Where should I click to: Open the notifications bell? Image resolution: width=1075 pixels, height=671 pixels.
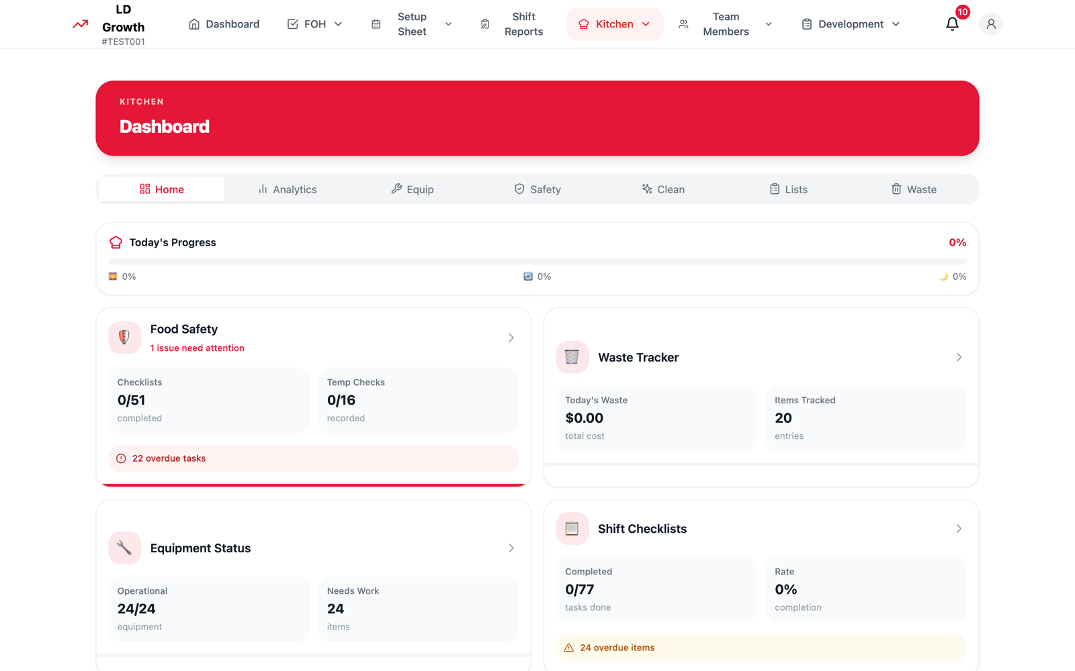[x=952, y=24]
